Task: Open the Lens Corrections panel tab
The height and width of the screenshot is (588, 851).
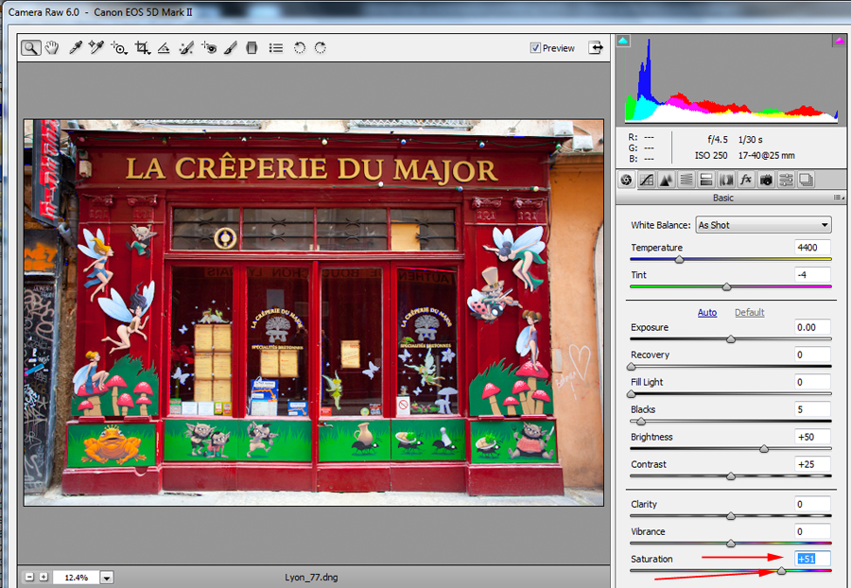Action: pyautogui.click(x=726, y=180)
